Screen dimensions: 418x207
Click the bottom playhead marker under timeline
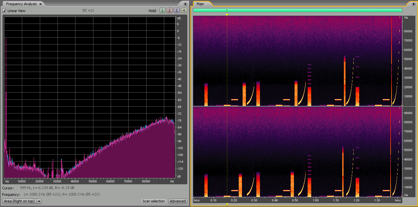pos(227,204)
